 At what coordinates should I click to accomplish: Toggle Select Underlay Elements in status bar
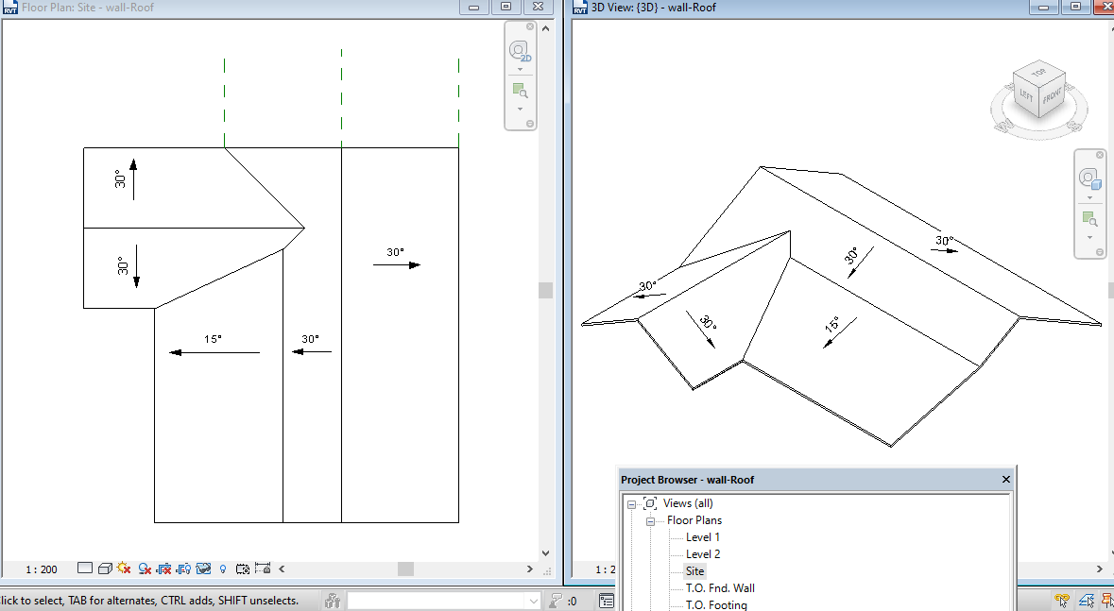click(x=1085, y=600)
